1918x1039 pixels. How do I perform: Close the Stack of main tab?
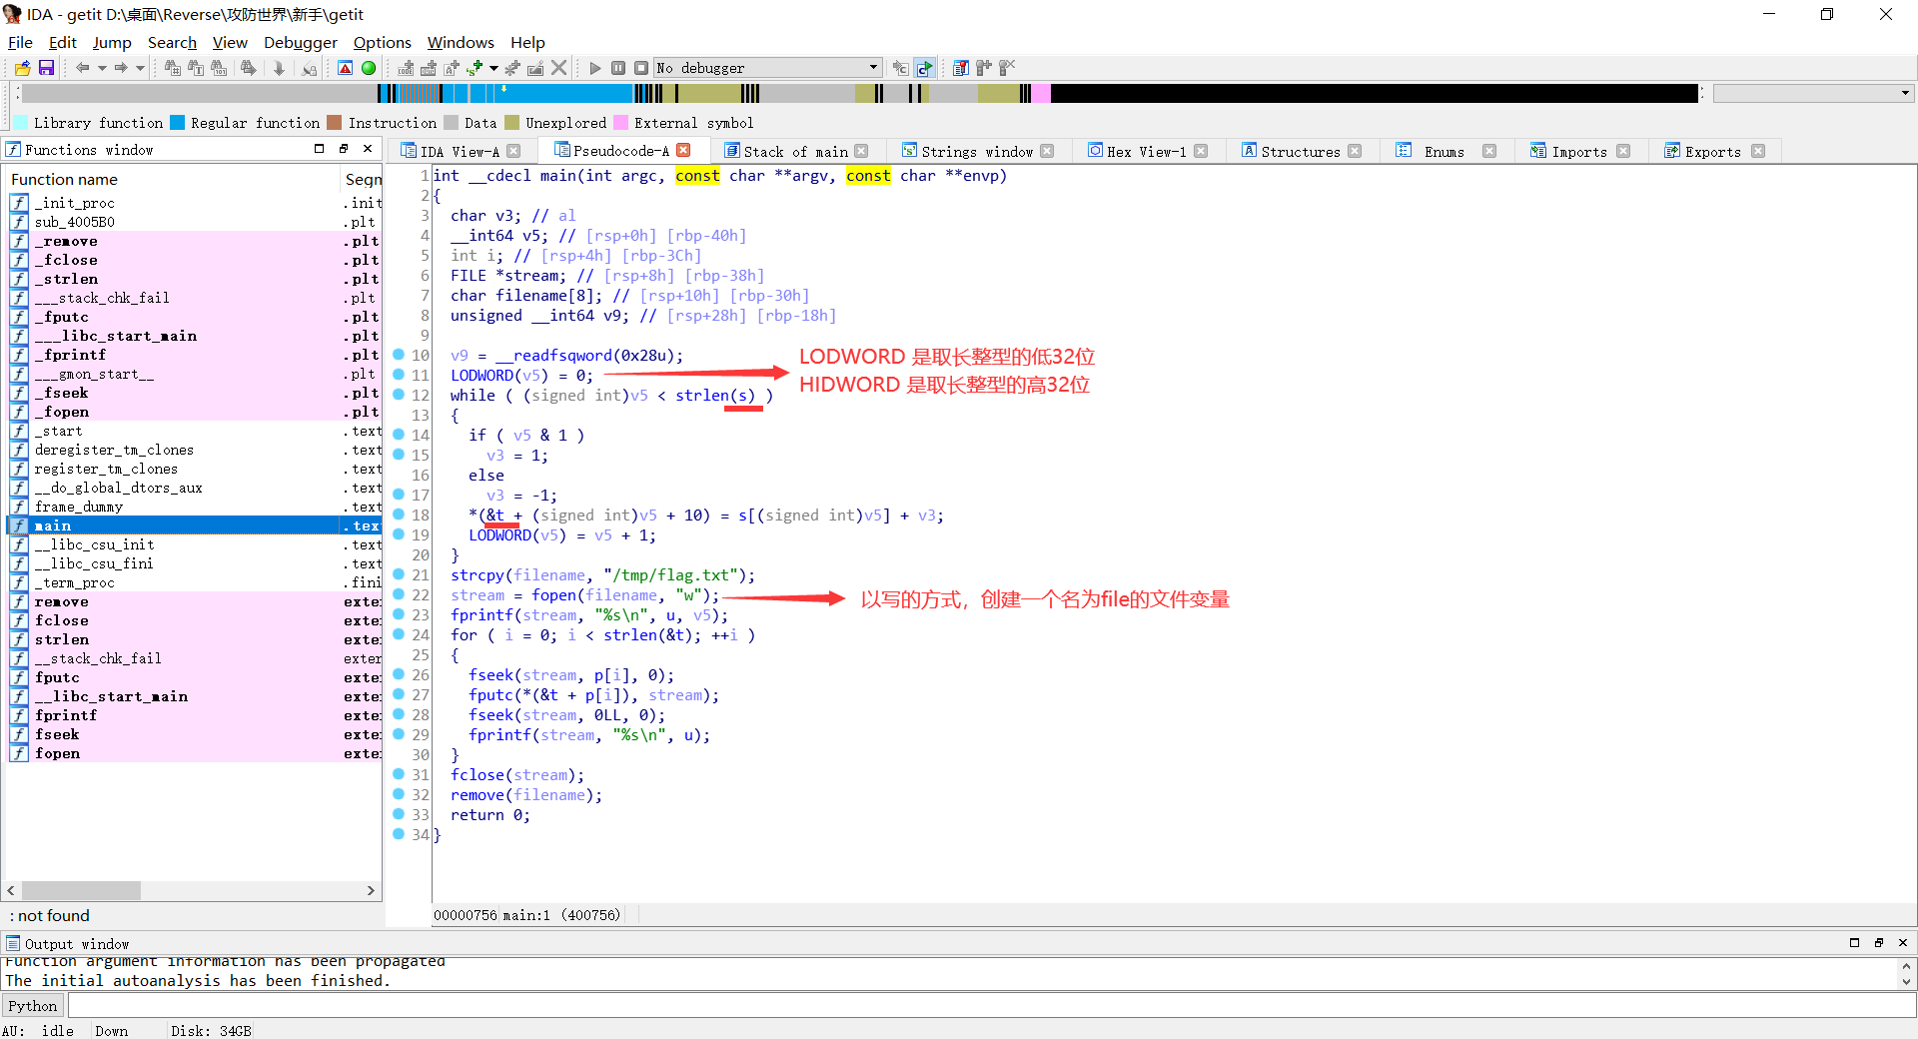[x=861, y=151]
